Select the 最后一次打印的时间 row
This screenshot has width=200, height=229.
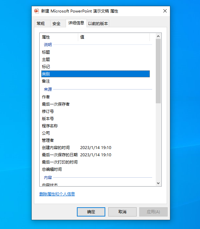95,162
